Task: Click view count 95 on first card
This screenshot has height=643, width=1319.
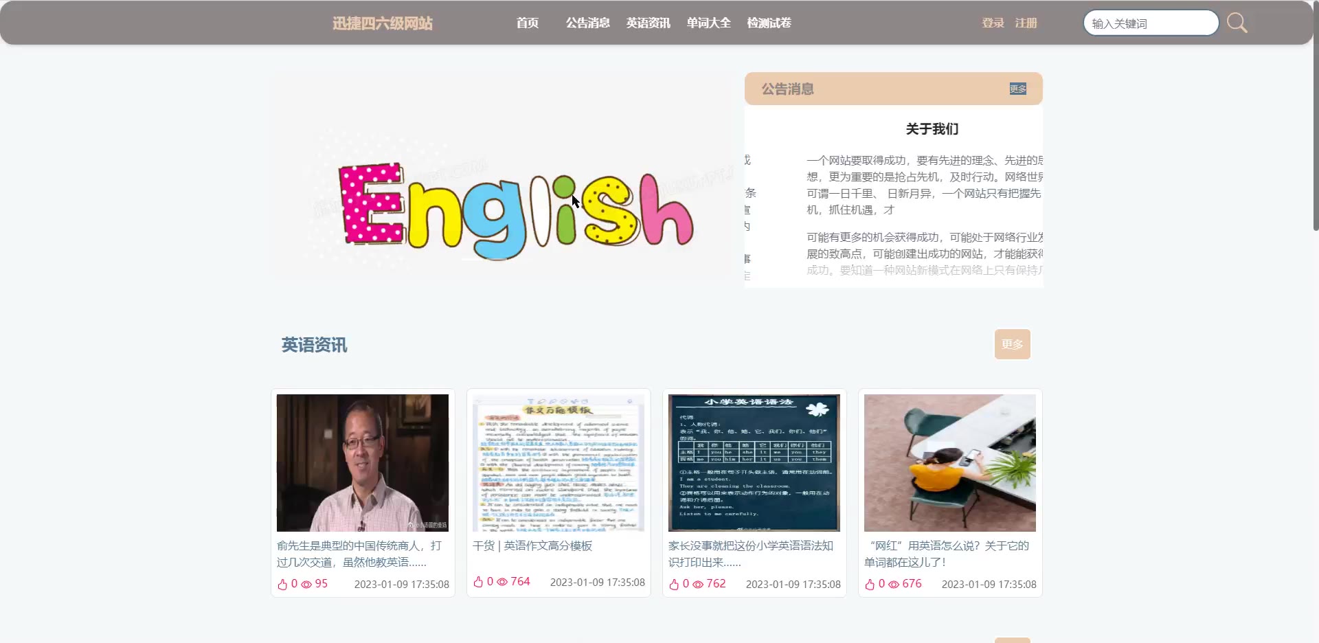Action: (322, 583)
